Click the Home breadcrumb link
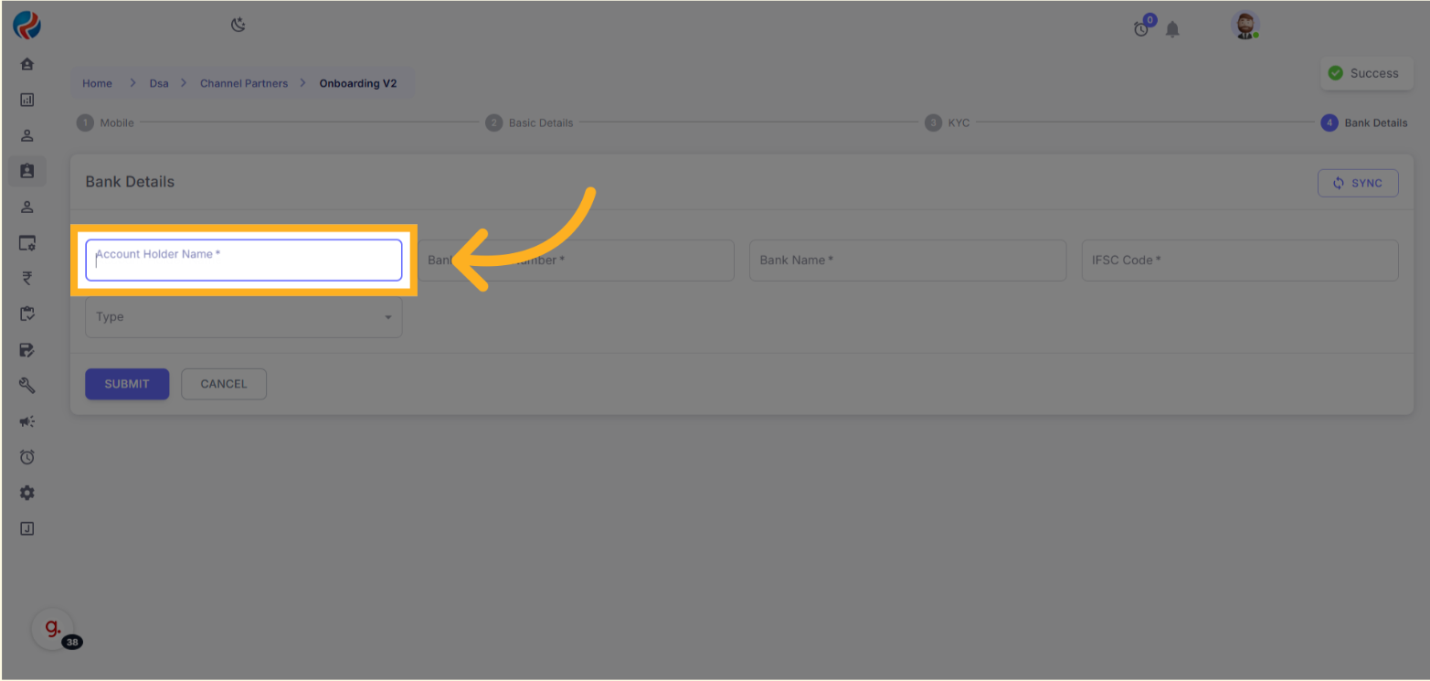 (x=97, y=83)
